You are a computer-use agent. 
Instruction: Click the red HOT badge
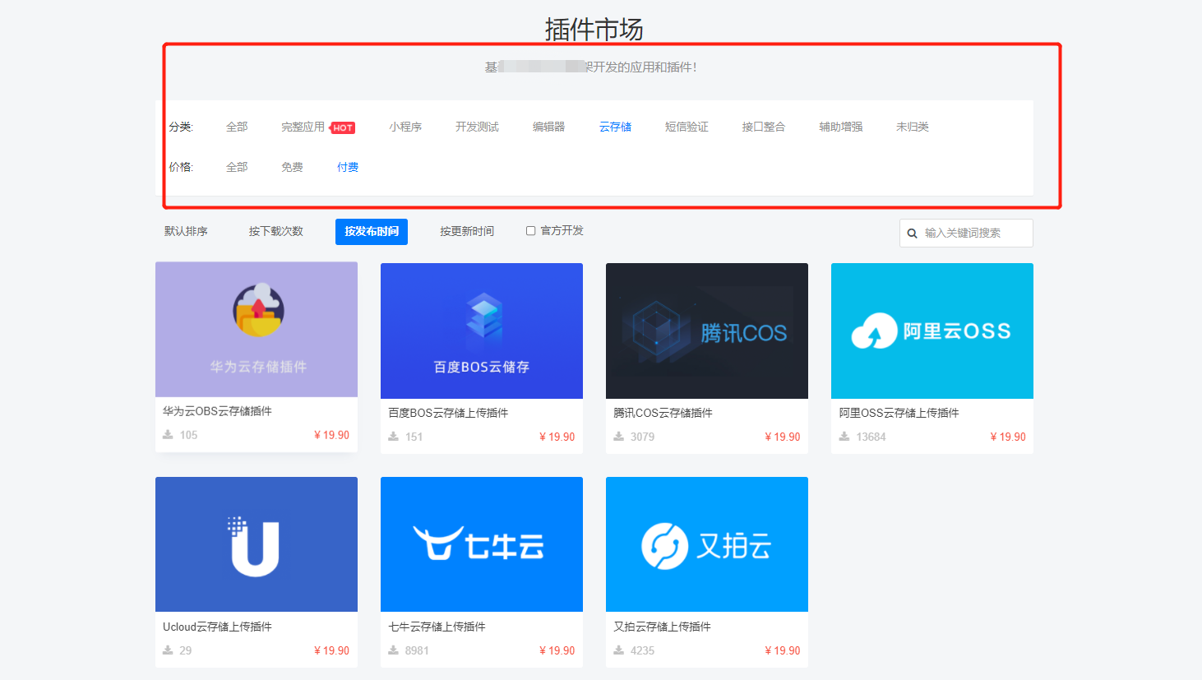[x=343, y=127]
